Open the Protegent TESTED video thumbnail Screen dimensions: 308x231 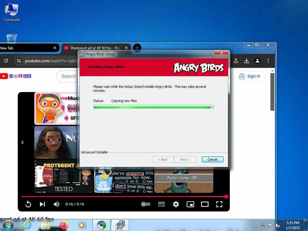(x=63, y=176)
